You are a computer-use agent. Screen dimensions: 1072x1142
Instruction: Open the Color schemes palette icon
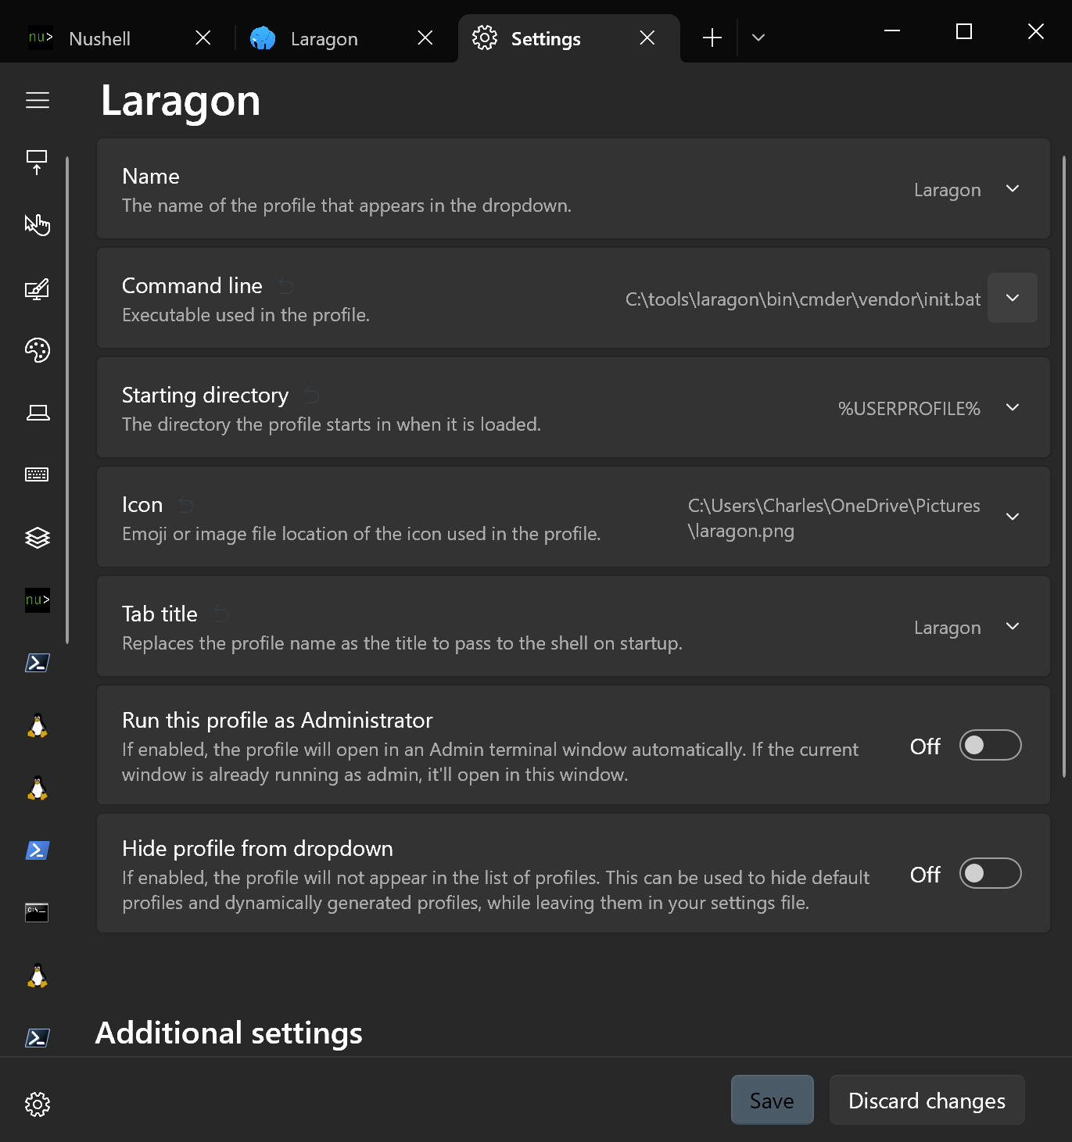click(37, 350)
